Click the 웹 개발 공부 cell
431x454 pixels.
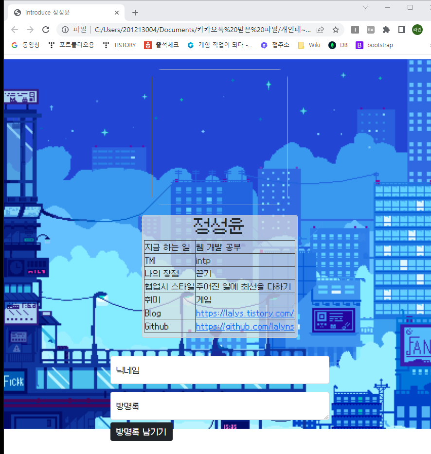(245, 247)
